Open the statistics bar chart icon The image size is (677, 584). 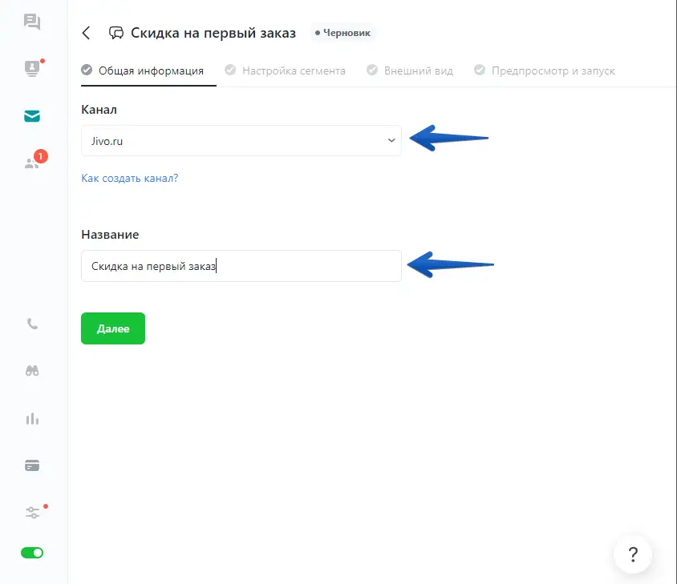[x=32, y=418]
